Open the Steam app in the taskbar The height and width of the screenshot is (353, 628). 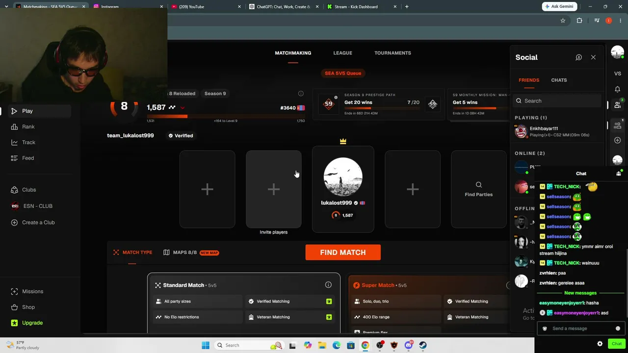pos(422,345)
